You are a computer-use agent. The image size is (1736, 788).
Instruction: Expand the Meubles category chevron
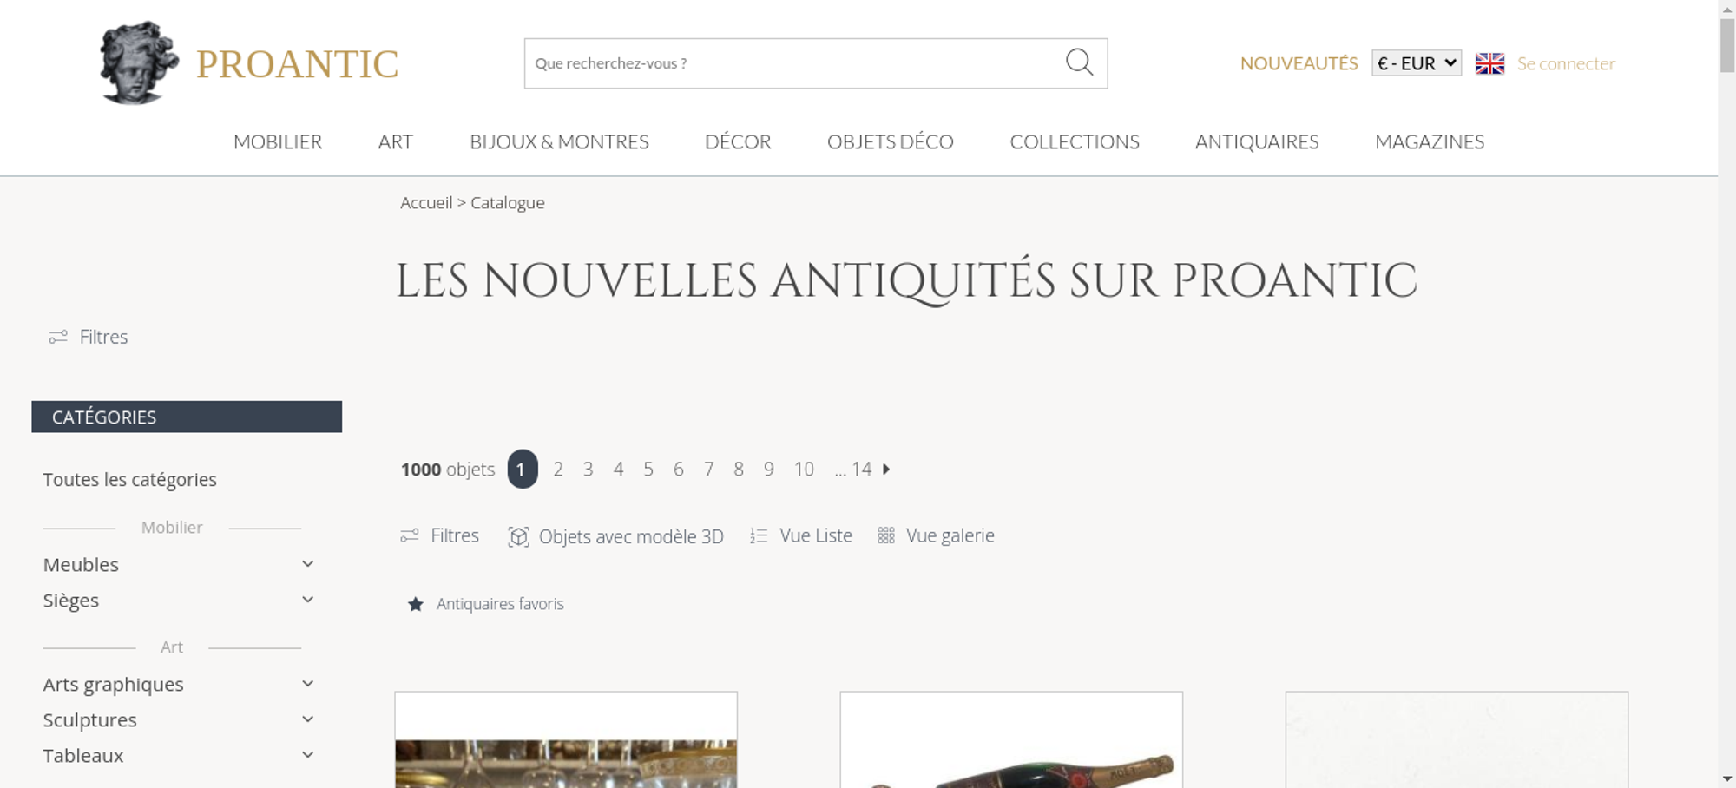(307, 564)
